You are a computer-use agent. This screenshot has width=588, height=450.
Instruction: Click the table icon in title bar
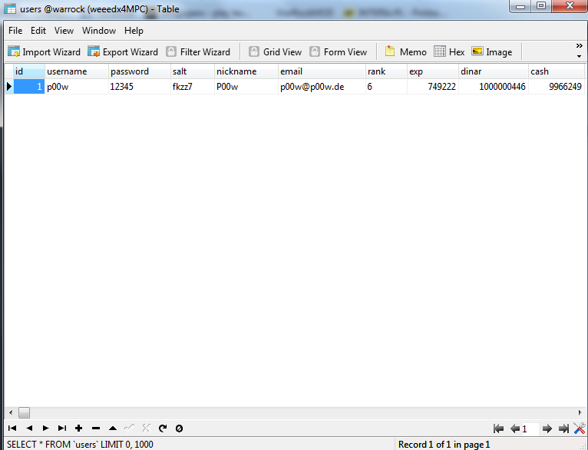[x=10, y=8]
